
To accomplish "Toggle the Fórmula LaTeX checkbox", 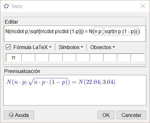I will (x=8, y=47).
